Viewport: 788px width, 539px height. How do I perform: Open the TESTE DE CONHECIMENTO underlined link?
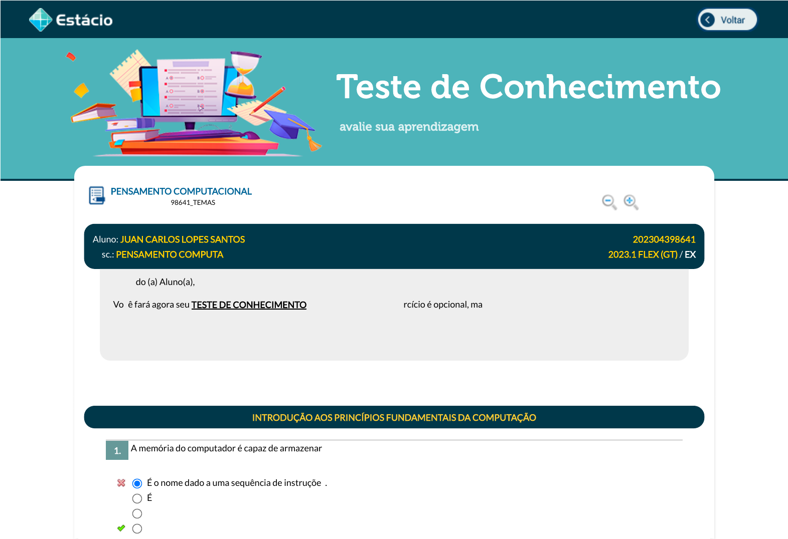pos(249,305)
